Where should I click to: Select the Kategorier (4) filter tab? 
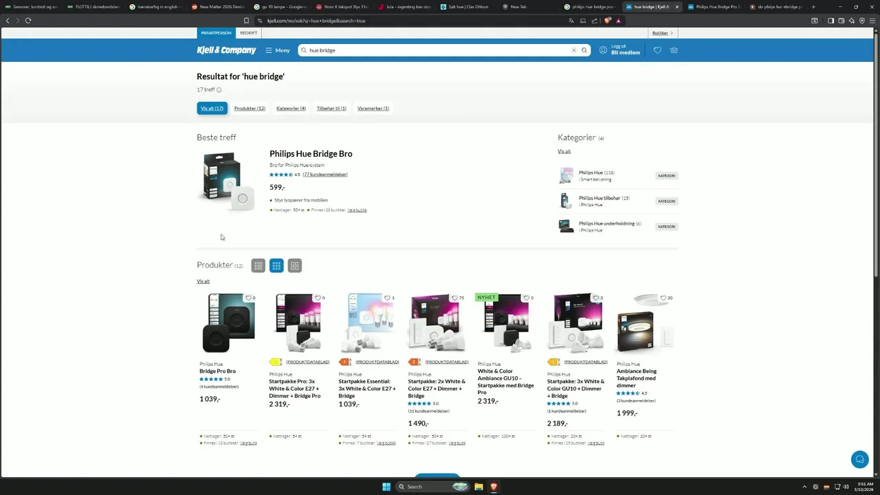291,108
